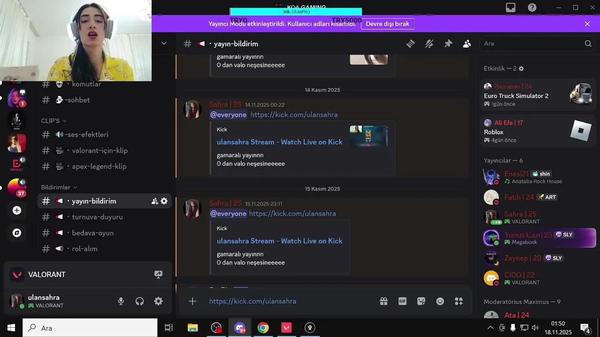Select member Zeynep | 20
Image resolution: width=600 pixels, height=337 pixels.
click(538, 258)
